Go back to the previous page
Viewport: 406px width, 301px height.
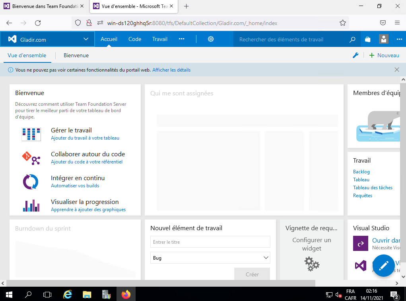point(9,23)
